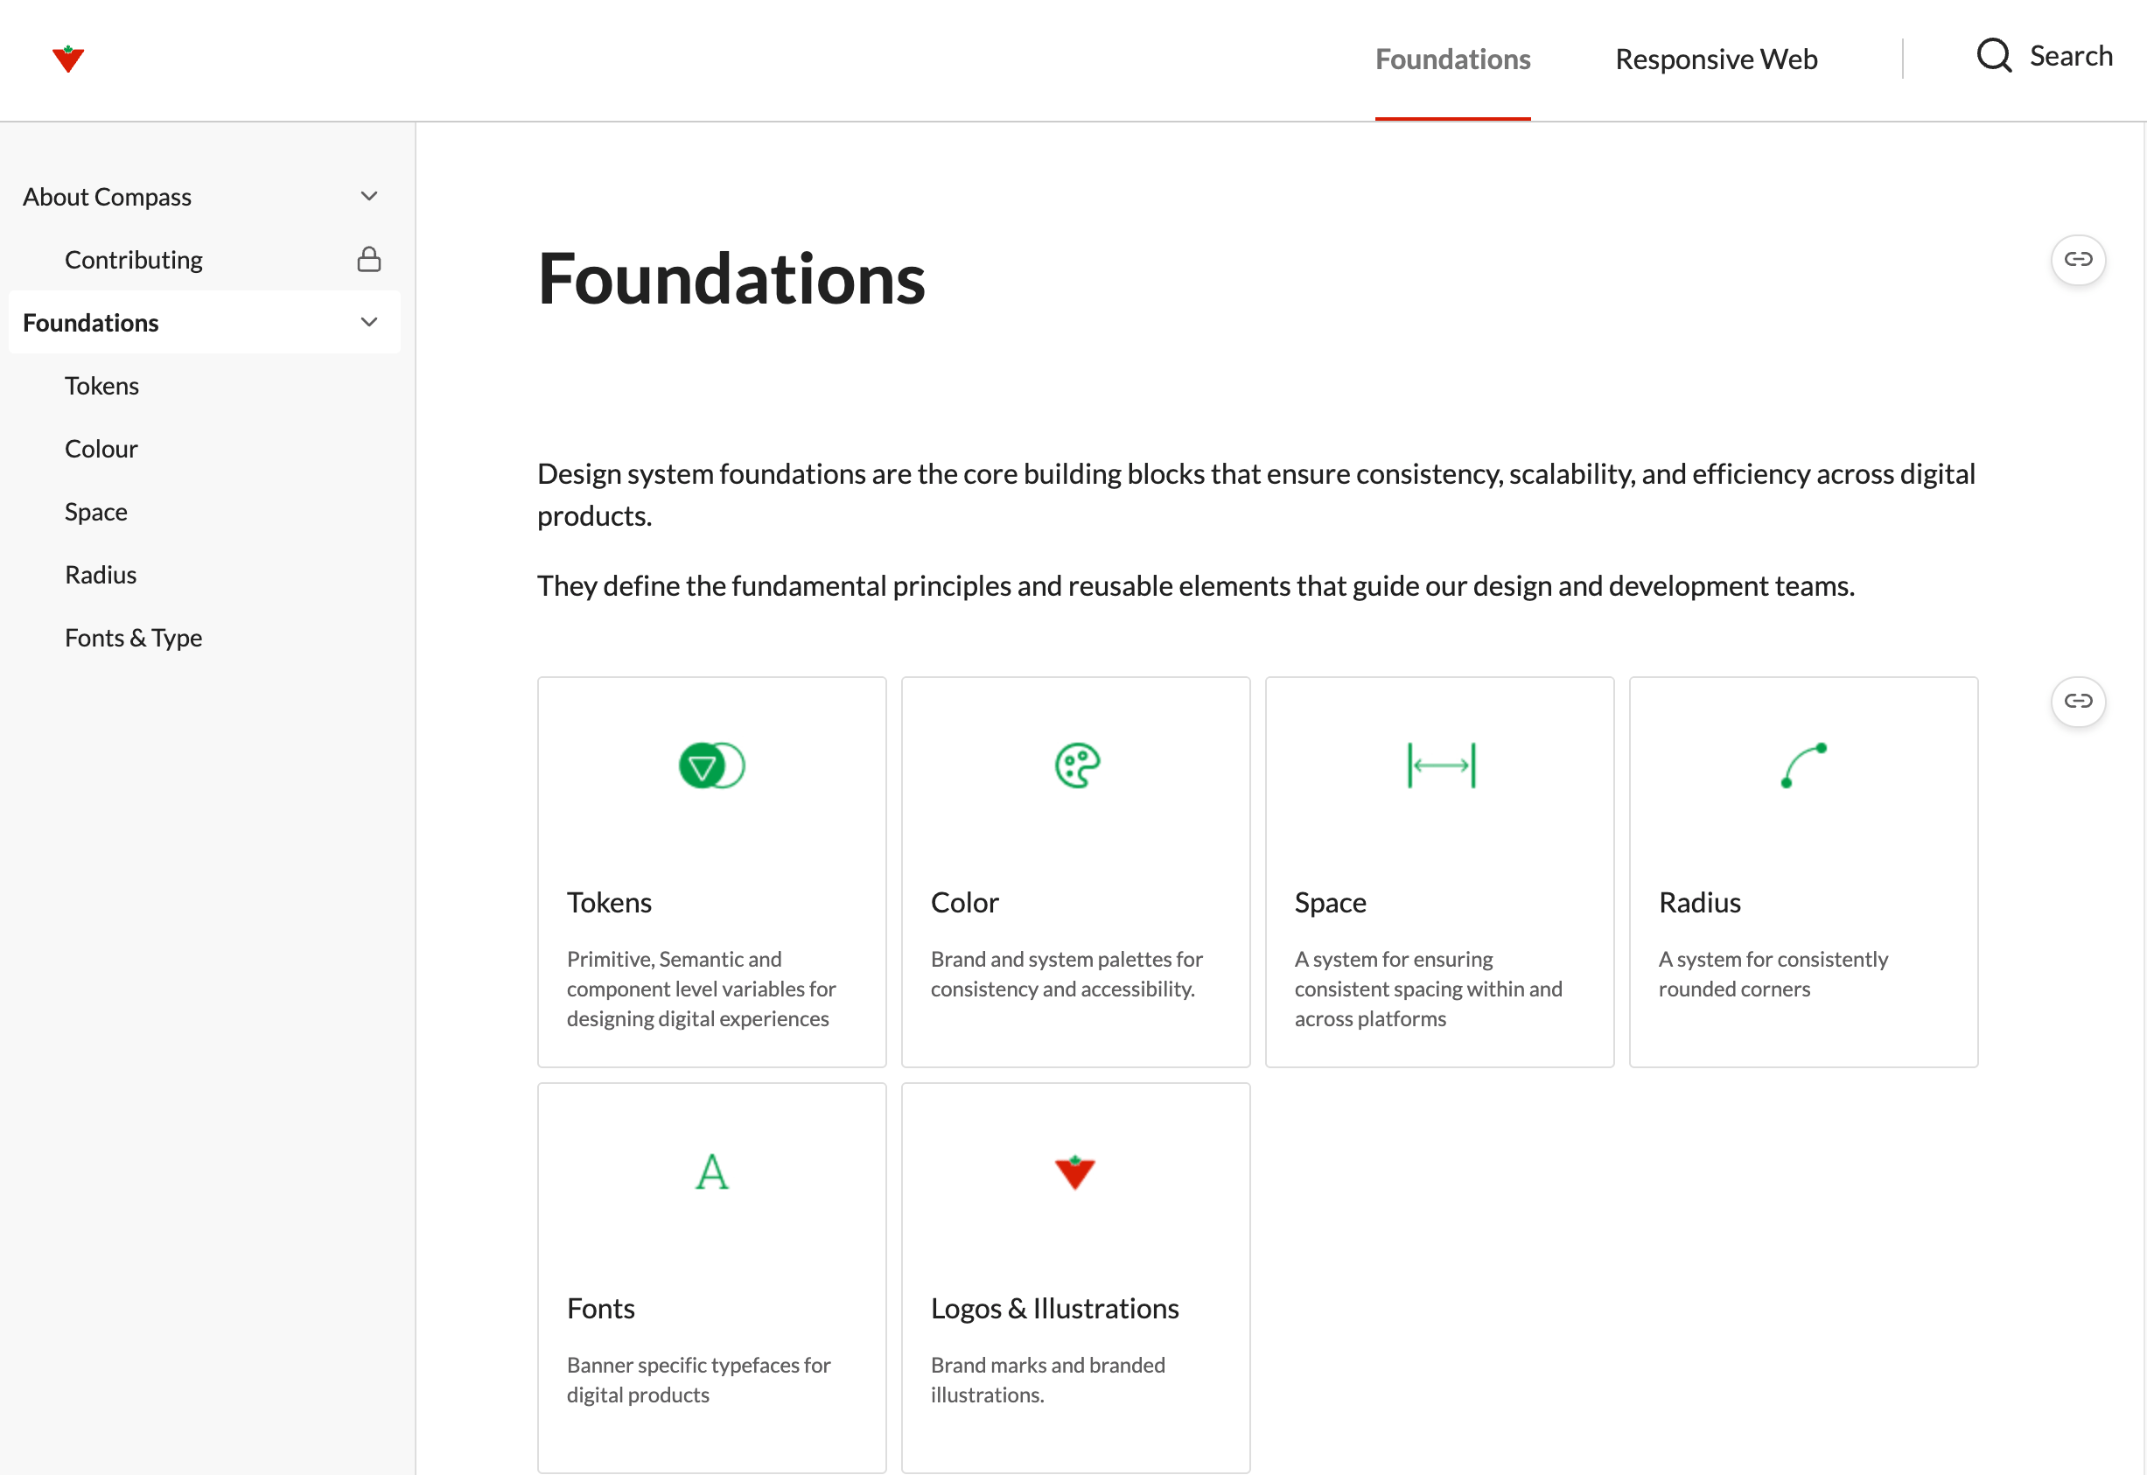This screenshot has height=1475, width=2147.
Task: Click the lock icon next to Contributing
Action: point(369,260)
